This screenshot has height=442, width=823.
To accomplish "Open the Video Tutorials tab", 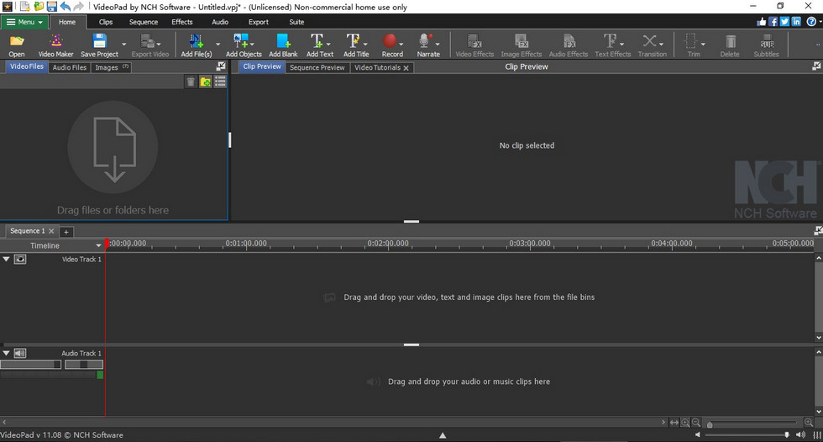I will coord(377,67).
